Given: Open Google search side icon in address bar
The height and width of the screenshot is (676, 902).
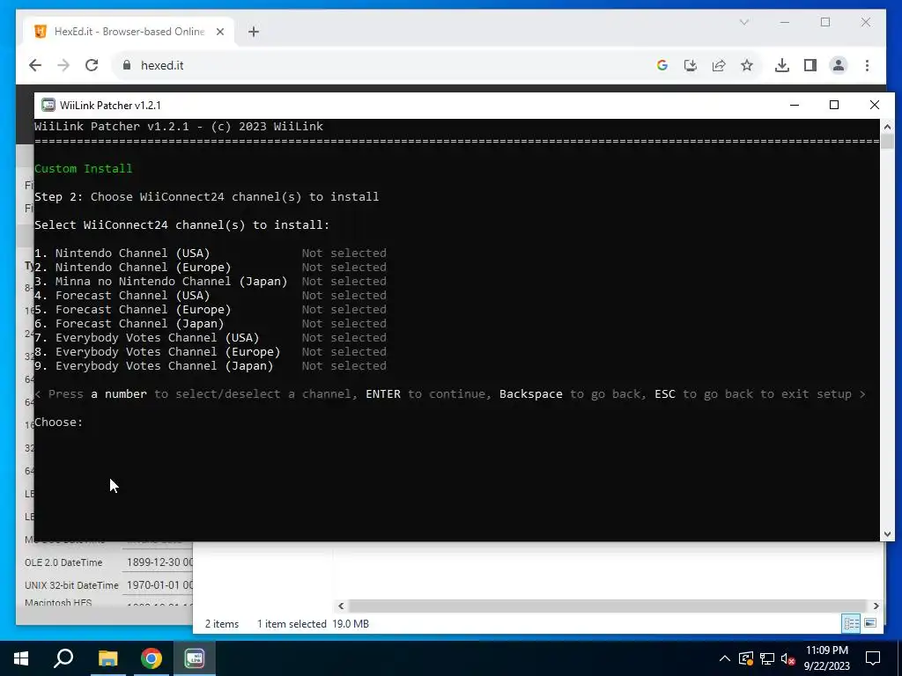Looking at the screenshot, I should pyautogui.click(x=662, y=65).
